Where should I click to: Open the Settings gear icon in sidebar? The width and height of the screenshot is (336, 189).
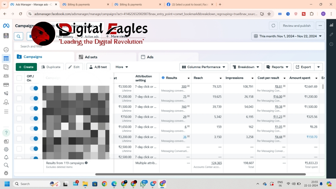click(x=6, y=149)
